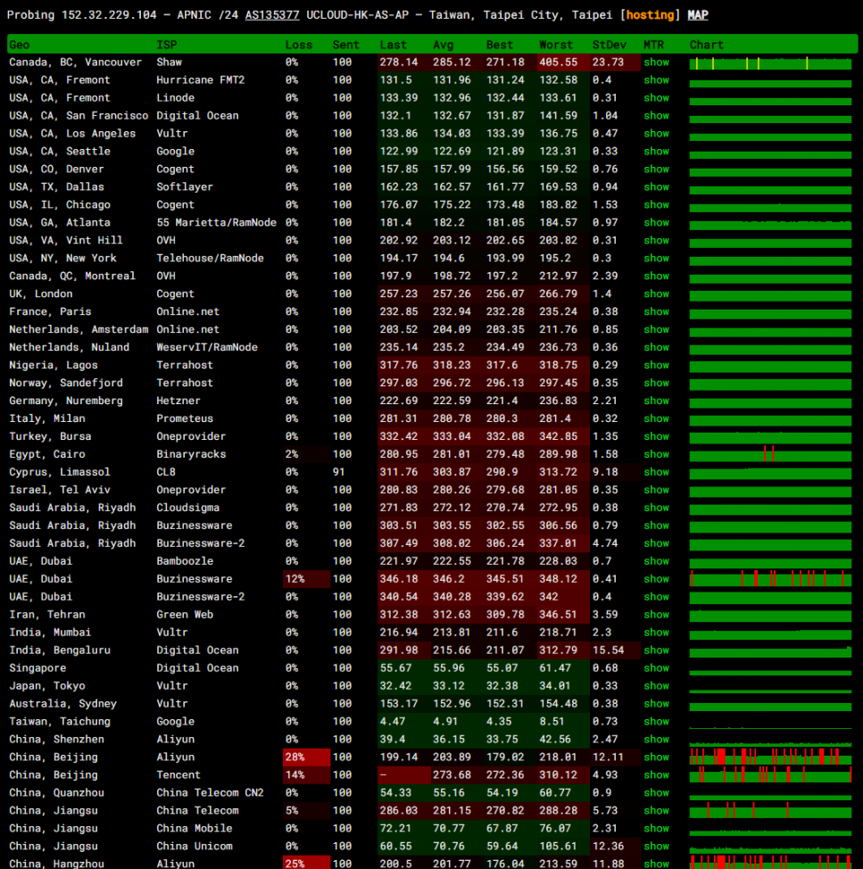This screenshot has width=863, height=869.
Task: Show MTR for Beijing Tencent row
Action: pyautogui.click(x=656, y=774)
